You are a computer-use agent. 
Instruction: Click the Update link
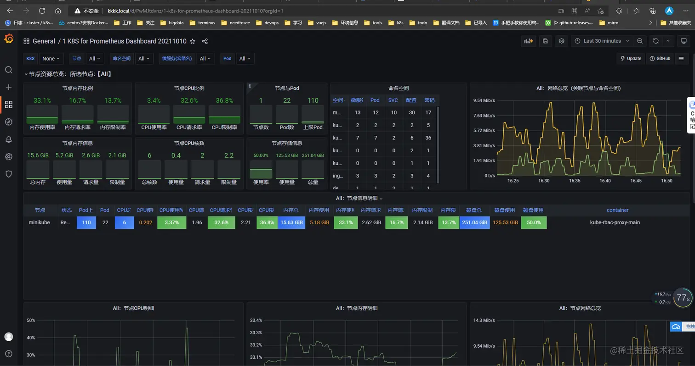tap(631, 59)
